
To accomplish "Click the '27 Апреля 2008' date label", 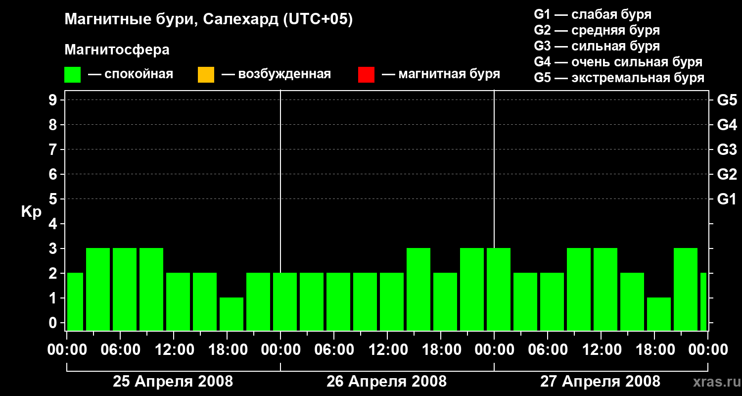I will tap(600, 382).
